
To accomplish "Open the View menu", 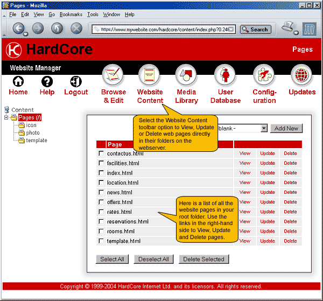I will (x=39, y=15).
